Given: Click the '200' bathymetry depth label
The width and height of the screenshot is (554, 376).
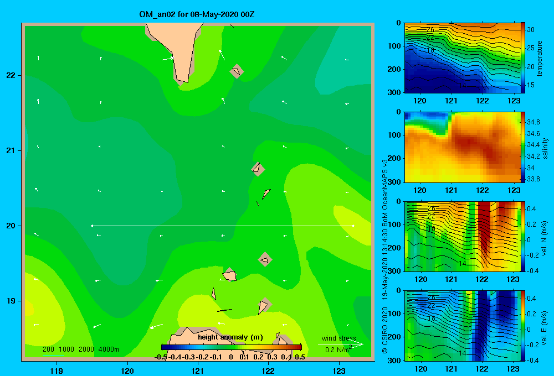Looking at the screenshot, I should tap(48, 349).
